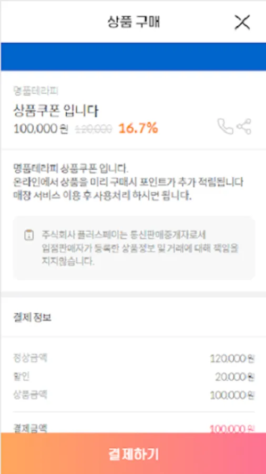Select the 상품쿠폰 입니다 product title
The width and height of the screenshot is (266, 474).
[x=56, y=111]
